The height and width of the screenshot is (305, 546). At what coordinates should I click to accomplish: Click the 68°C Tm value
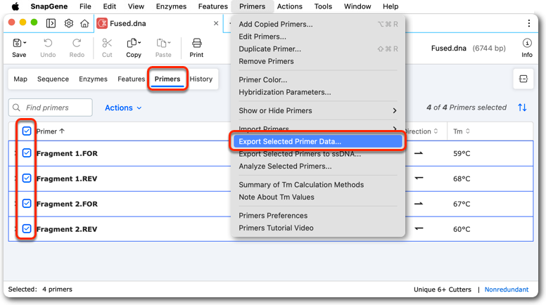tap(462, 179)
